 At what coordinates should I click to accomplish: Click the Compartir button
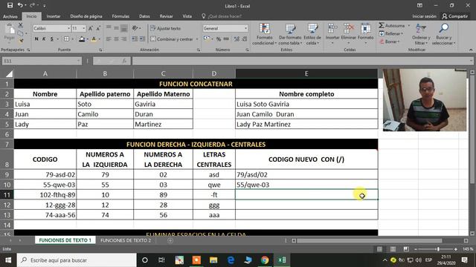454,16
